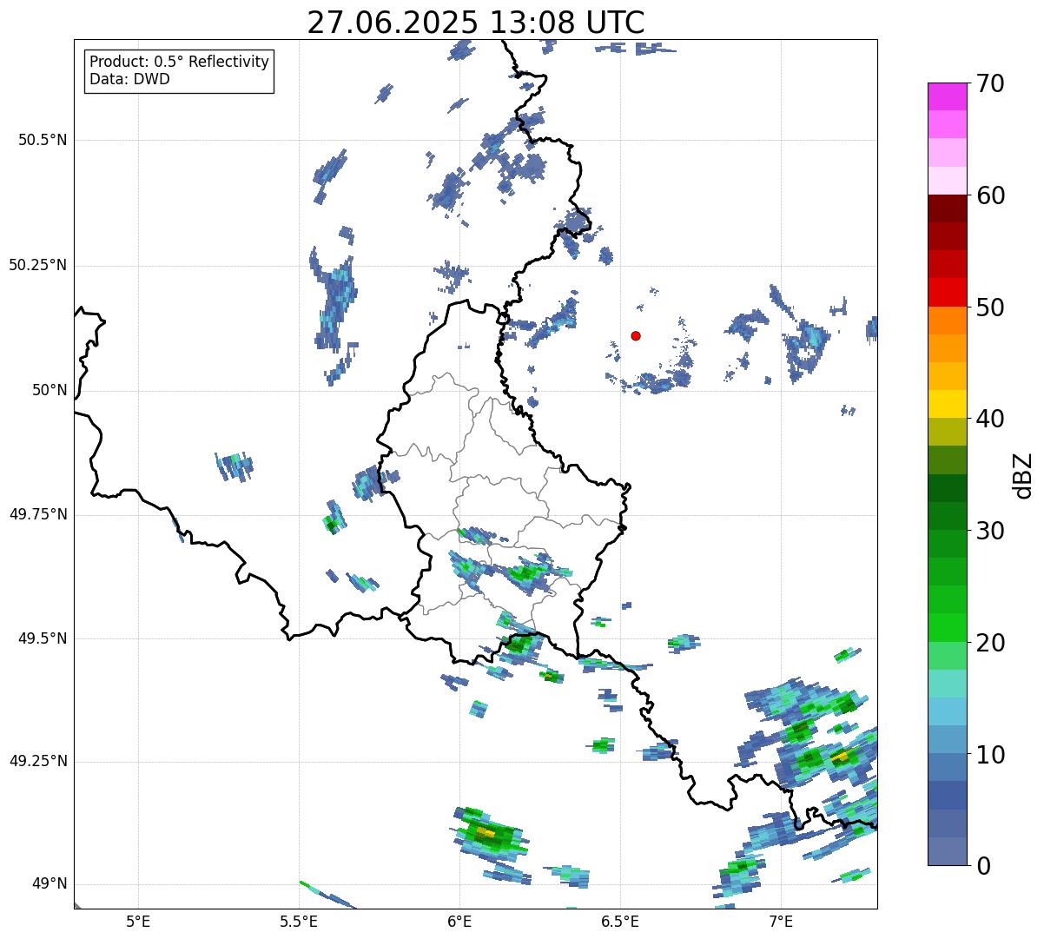The width and height of the screenshot is (1044, 939).
Task: Click the magenta top colorbar segment
Action: (x=947, y=96)
